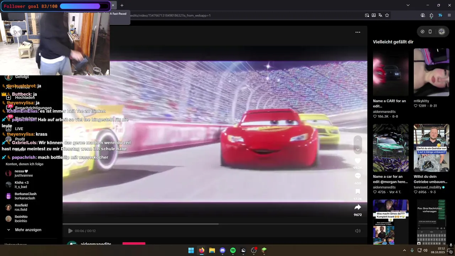The width and height of the screenshot is (455, 256).
Task: Switch to Firefox in the taskbar
Action: 202,250
